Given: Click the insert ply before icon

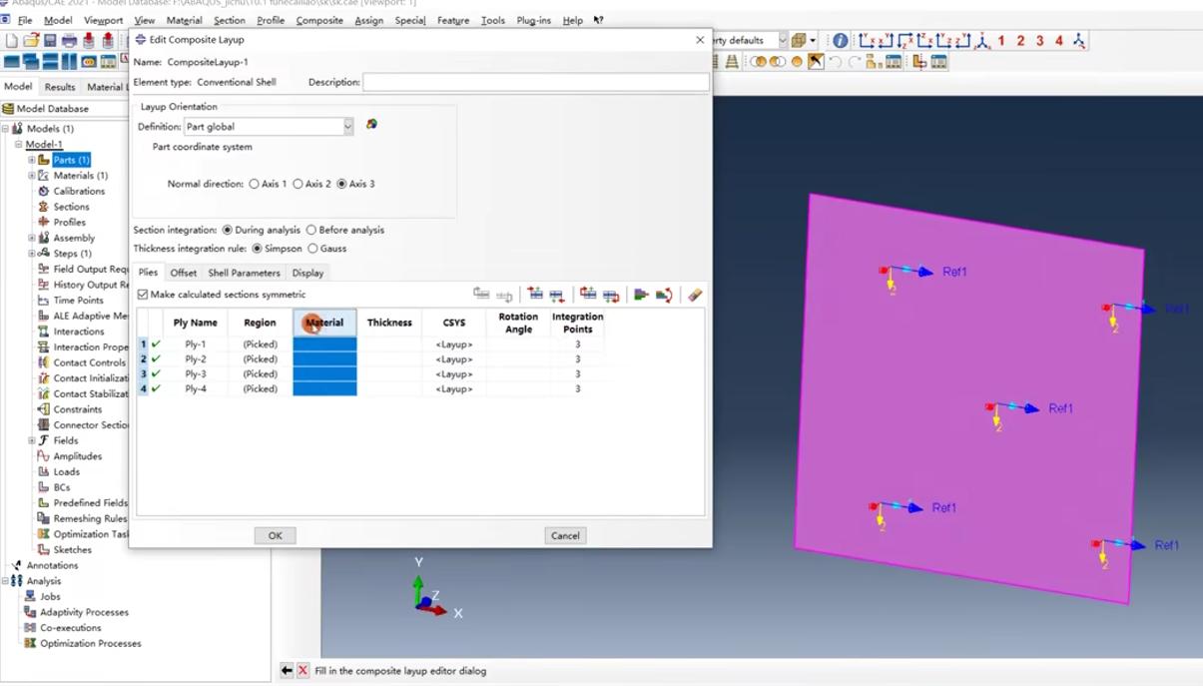Looking at the screenshot, I should click(535, 295).
